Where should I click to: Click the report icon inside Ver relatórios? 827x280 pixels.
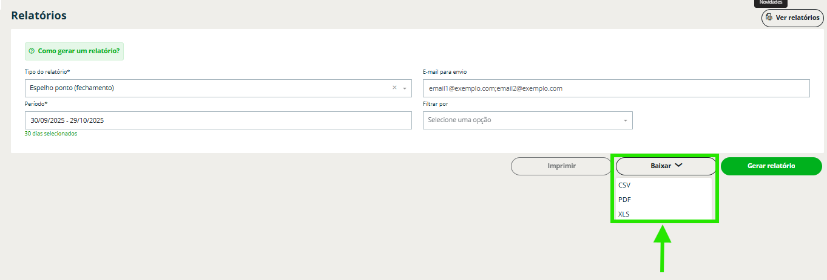click(769, 18)
